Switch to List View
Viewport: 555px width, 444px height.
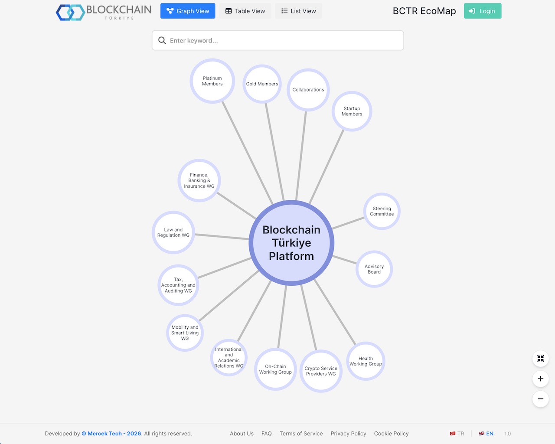(299, 11)
